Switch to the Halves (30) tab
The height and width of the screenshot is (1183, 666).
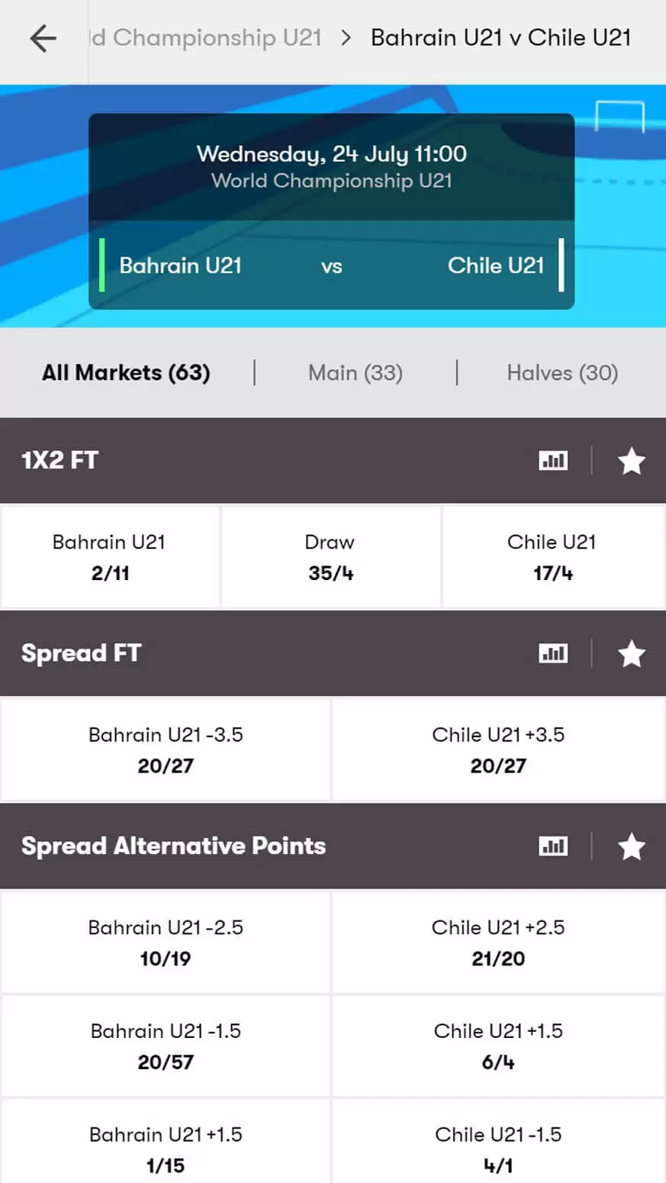[563, 373]
